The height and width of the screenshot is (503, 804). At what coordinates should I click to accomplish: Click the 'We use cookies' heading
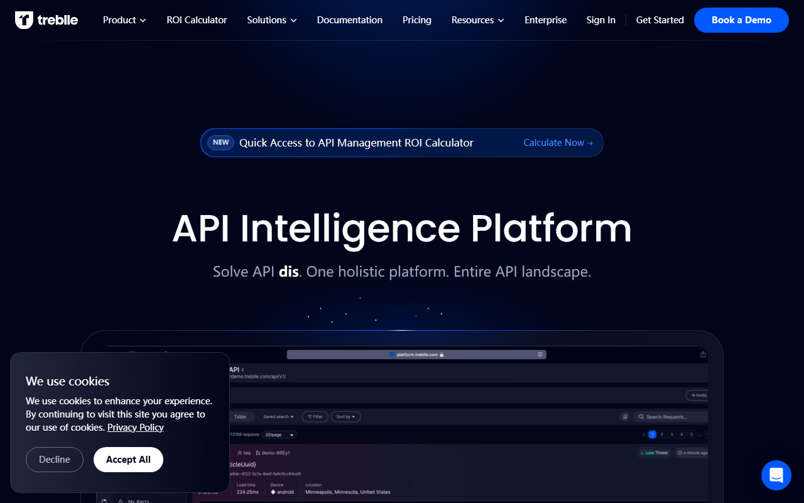pos(68,381)
